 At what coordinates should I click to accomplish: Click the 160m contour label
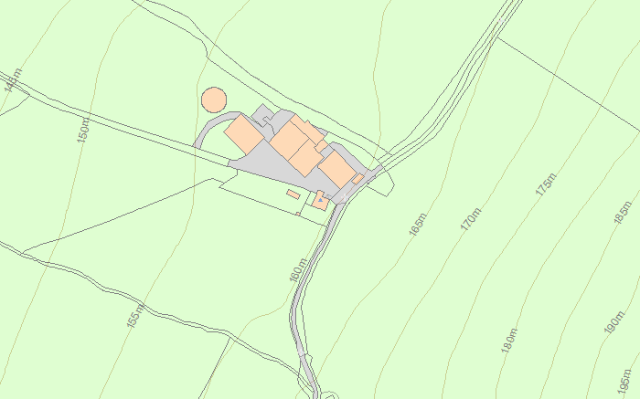coord(298,270)
